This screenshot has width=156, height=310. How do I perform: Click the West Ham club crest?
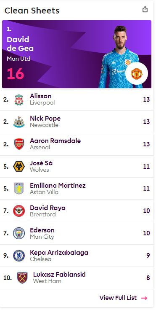coord(22,278)
